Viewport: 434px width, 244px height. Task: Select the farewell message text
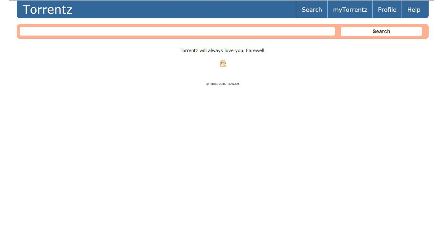223,50
